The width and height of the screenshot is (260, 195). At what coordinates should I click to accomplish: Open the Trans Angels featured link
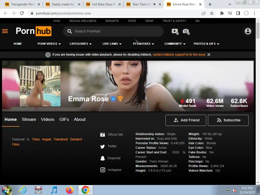click(x=42, y=139)
